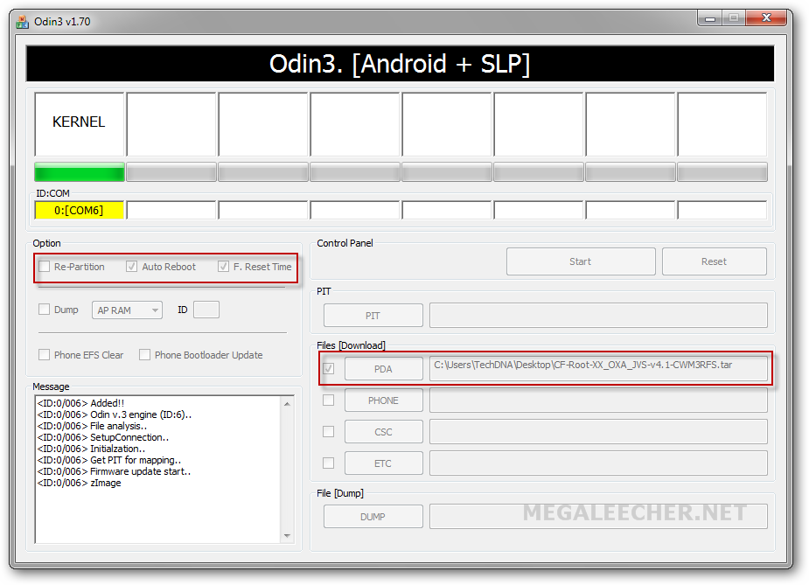The width and height of the screenshot is (809, 585).
Task: Click the PHONE file path field
Action: pyautogui.click(x=598, y=400)
